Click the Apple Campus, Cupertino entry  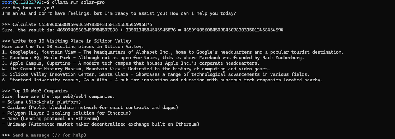tap(131, 63)
